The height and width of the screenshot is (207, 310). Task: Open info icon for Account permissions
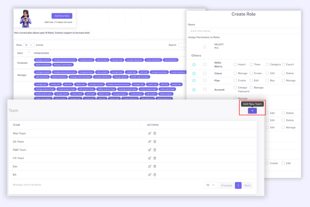(x=194, y=90)
